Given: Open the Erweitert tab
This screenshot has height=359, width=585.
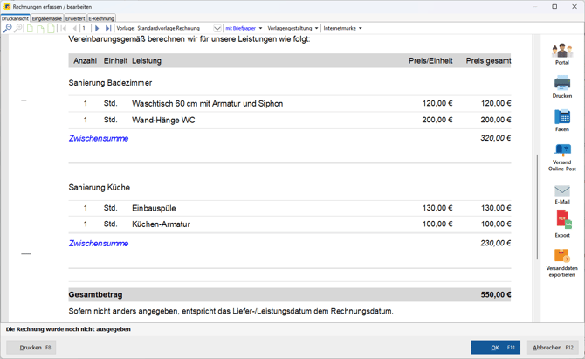Looking at the screenshot, I should 75,18.
